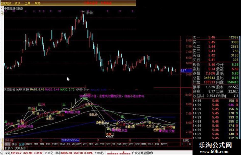Switch indicator to FSL
This screenshot has height=155, width=241.
click(x=48, y=144)
